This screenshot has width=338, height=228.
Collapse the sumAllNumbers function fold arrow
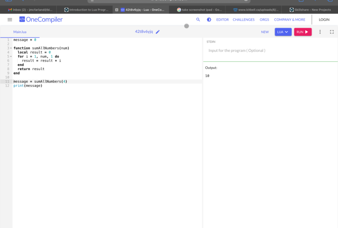click(x=11, y=48)
